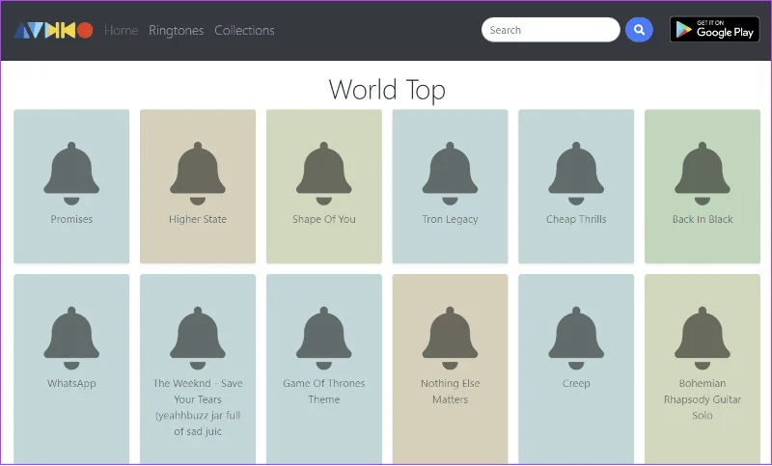Click the Creep ringtone bell icon
This screenshot has width=772, height=466.
click(575, 338)
